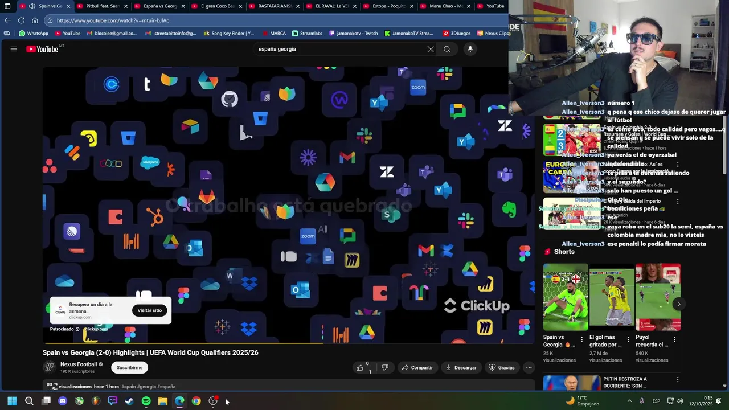
Task: Open the 'PUTIN DESTROZA A OCCIDENTE' thumbnail
Action: pyautogui.click(x=572, y=383)
